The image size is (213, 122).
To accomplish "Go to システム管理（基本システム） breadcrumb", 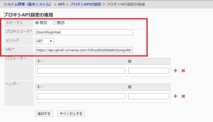I will pos(28,4).
